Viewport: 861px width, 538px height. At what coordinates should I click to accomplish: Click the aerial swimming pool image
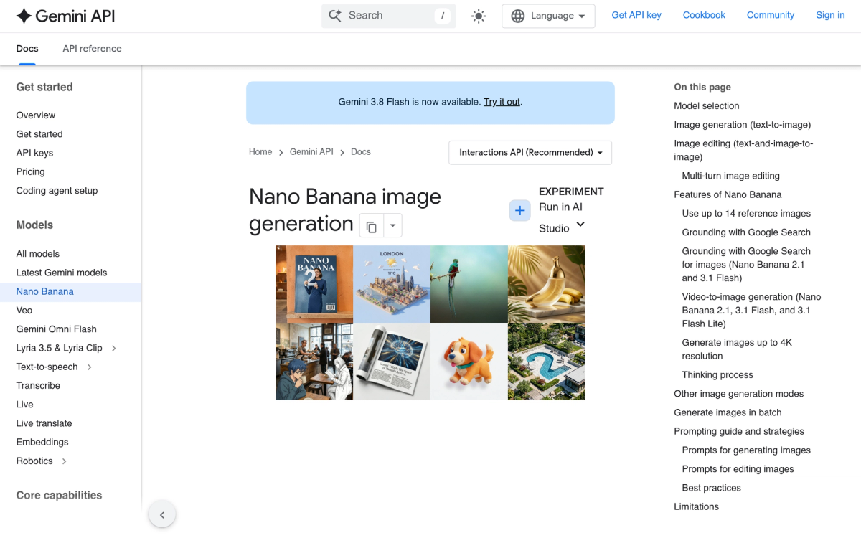click(547, 362)
